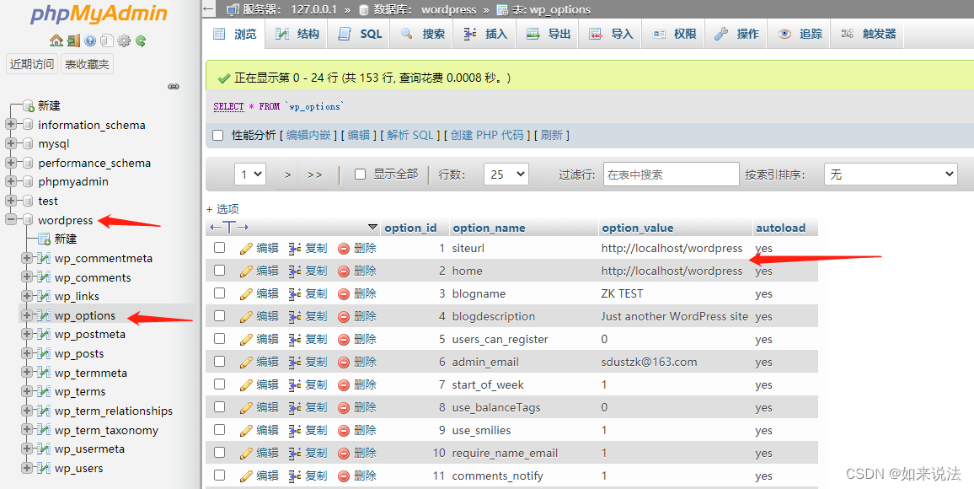Image resolution: width=974 pixels, height=489 pixels.
Task: Click the 刷新 refresh link
Action: tap(552, 135)
